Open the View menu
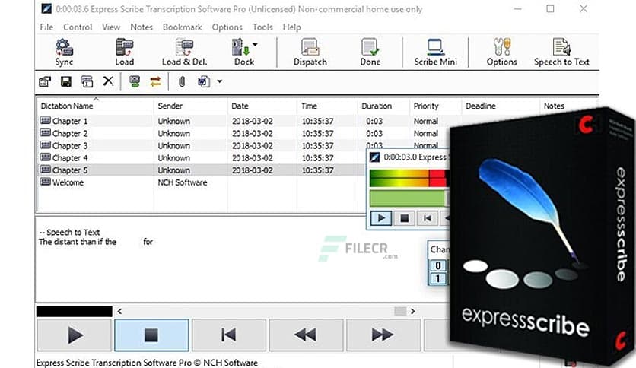The image size is (636, 368). click(x=111, y=27)
